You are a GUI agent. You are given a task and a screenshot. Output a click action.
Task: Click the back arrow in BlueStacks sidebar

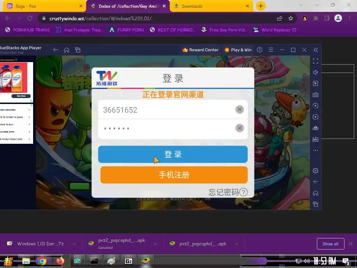tap(315, 181)
